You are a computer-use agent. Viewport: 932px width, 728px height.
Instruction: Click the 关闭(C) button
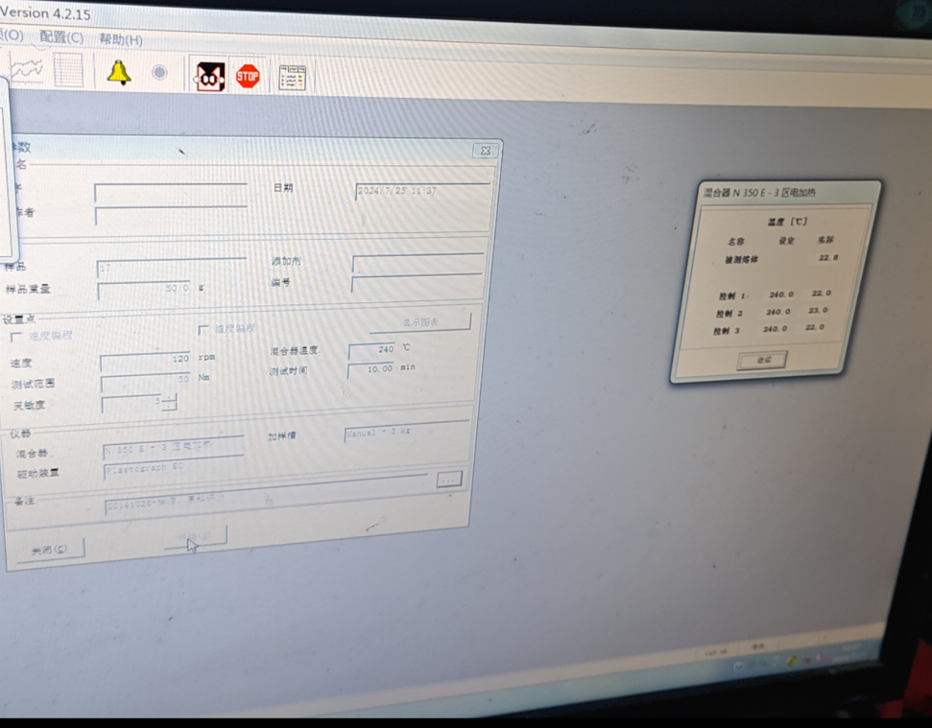tap(50, 550)
